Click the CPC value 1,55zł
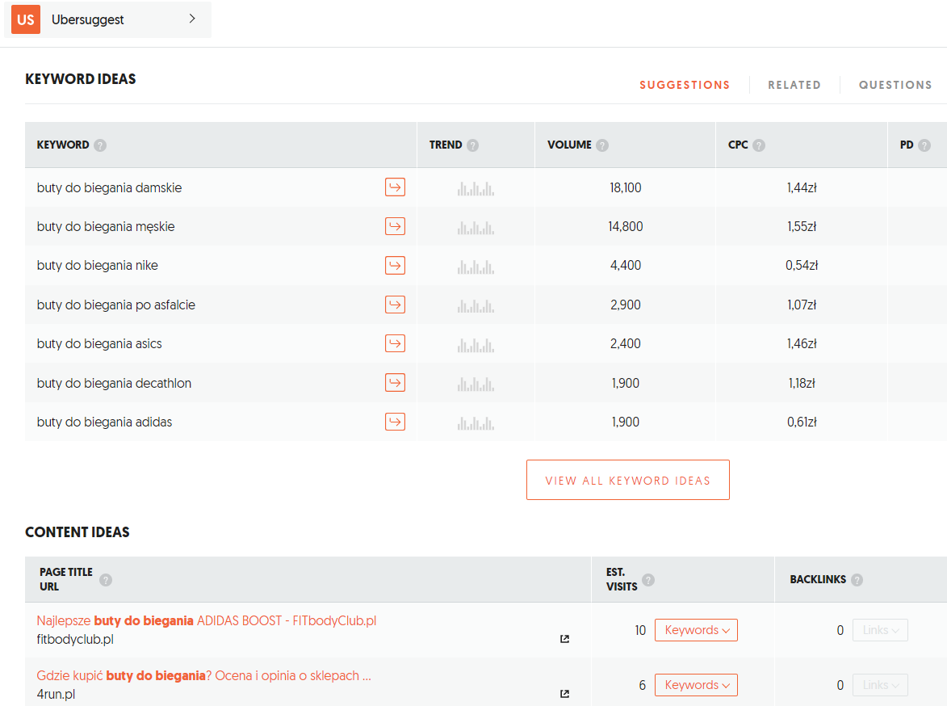The width and height of the screenshot is (947, 706). pos(802,227)
